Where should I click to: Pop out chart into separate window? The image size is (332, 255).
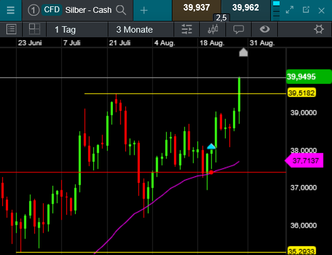pos(306,10)
